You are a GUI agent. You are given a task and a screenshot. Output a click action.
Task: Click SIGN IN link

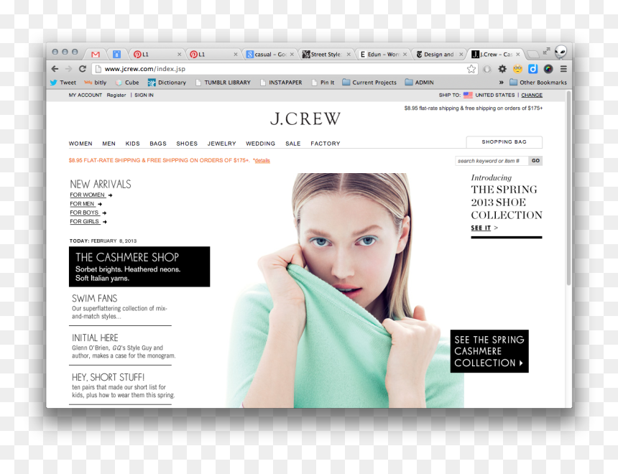coord(144,95)
